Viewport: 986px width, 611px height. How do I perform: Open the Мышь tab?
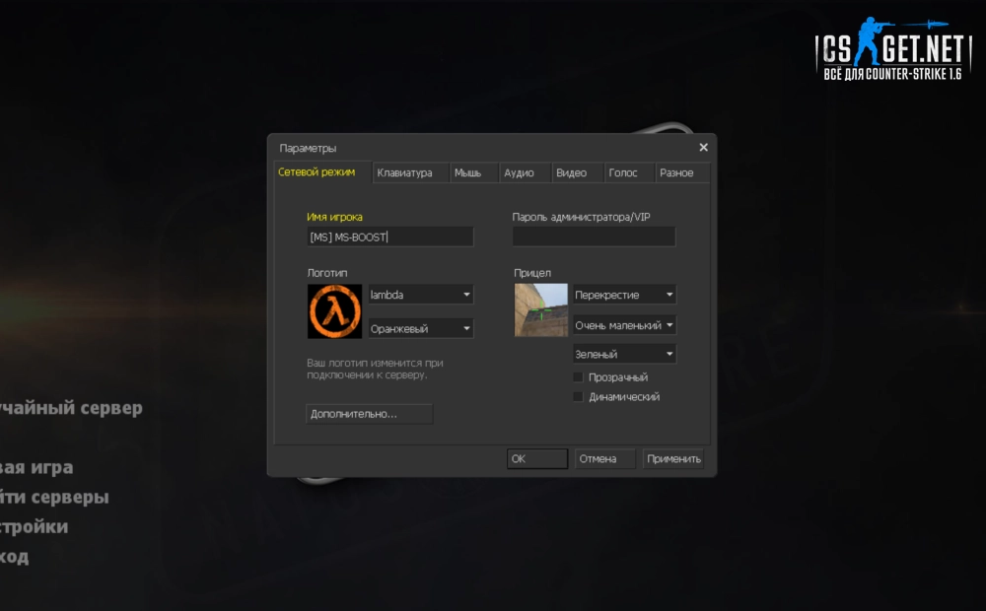pyautogui.click(x=475, y=172)
